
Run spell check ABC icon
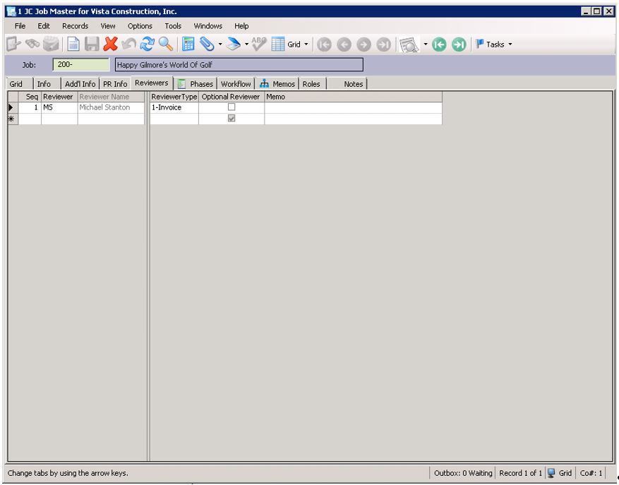[x=259, y=44]
